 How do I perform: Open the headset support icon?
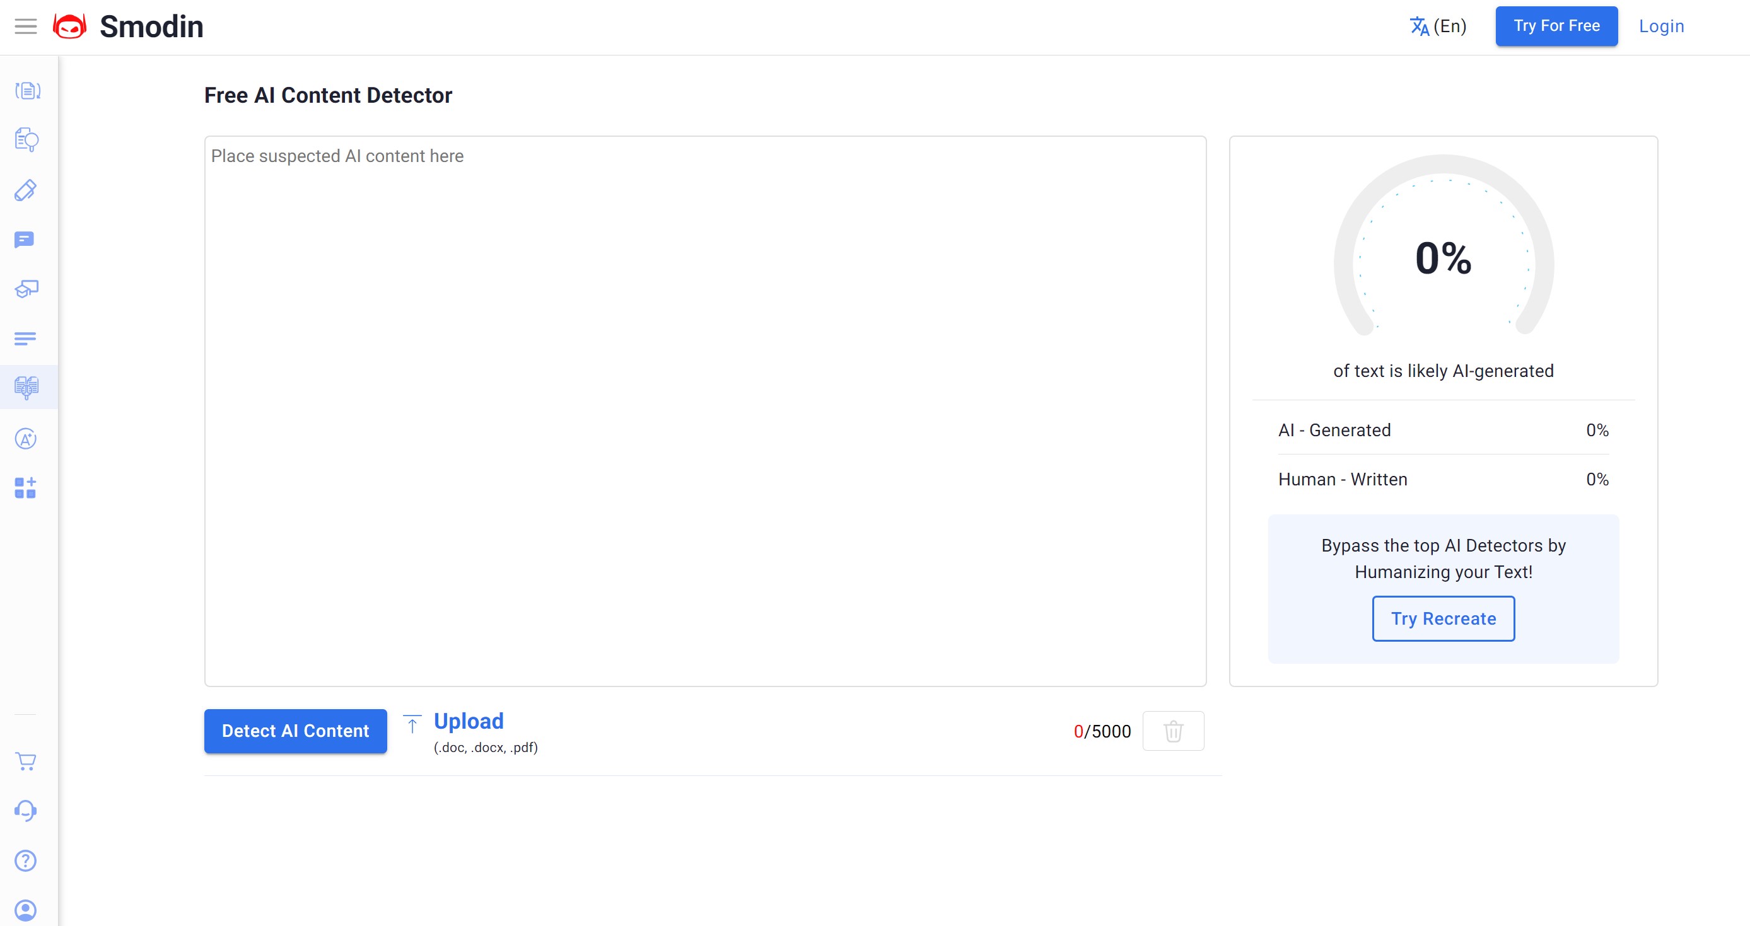click(26, 811)
